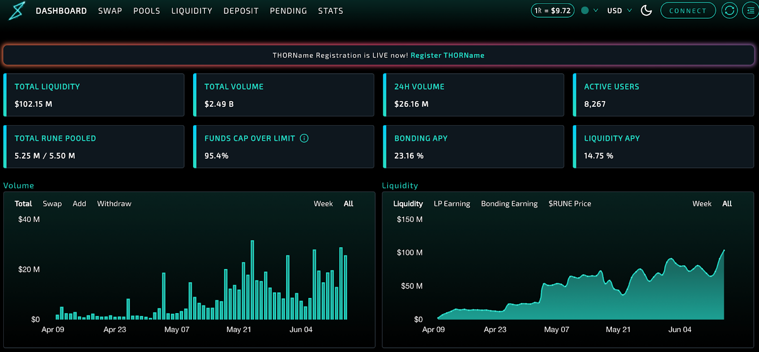759x352 pixels.
Task: Click the Funds Cap info icon
Action: pos(304,138)
